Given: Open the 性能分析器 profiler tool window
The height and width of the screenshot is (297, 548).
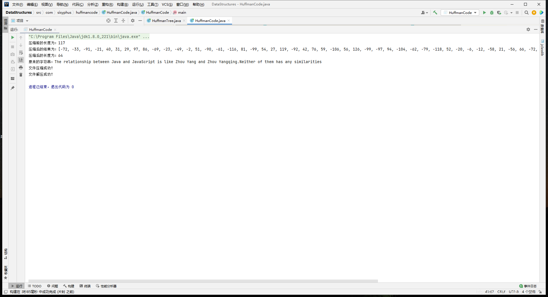Looking at the screenshot, I should click(106, 286).
